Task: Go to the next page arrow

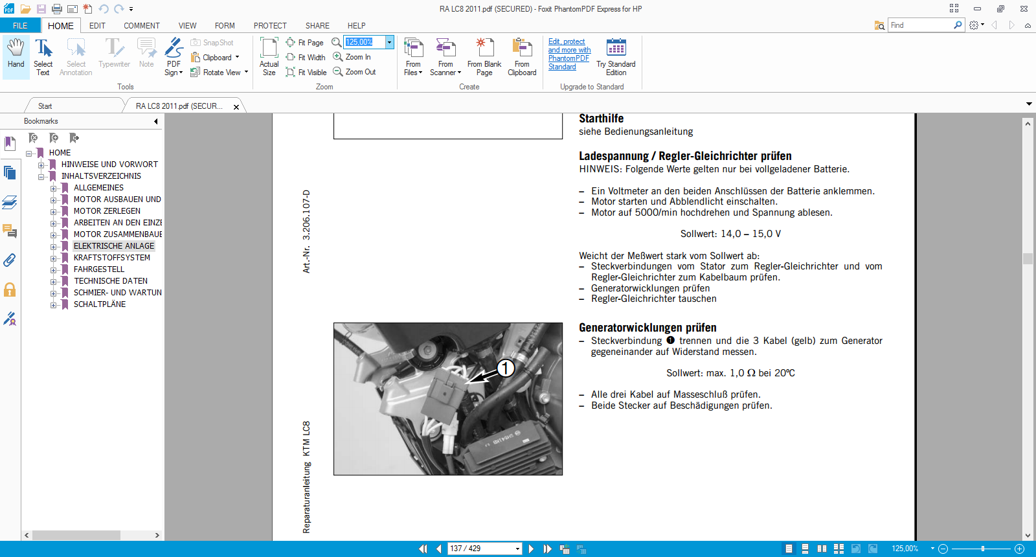Action: (532, 549)
